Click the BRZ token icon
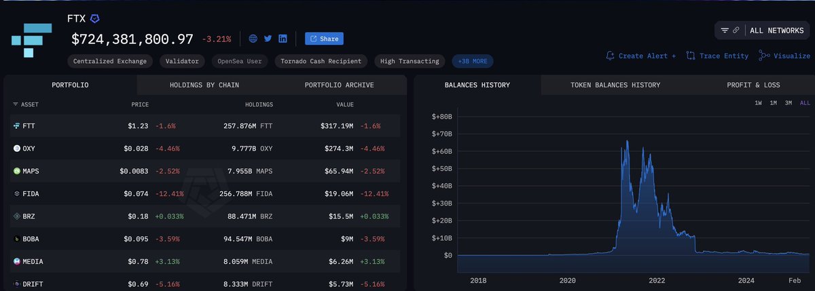The height and width of the screenshot is (291, 815). (x=17, y=216)
